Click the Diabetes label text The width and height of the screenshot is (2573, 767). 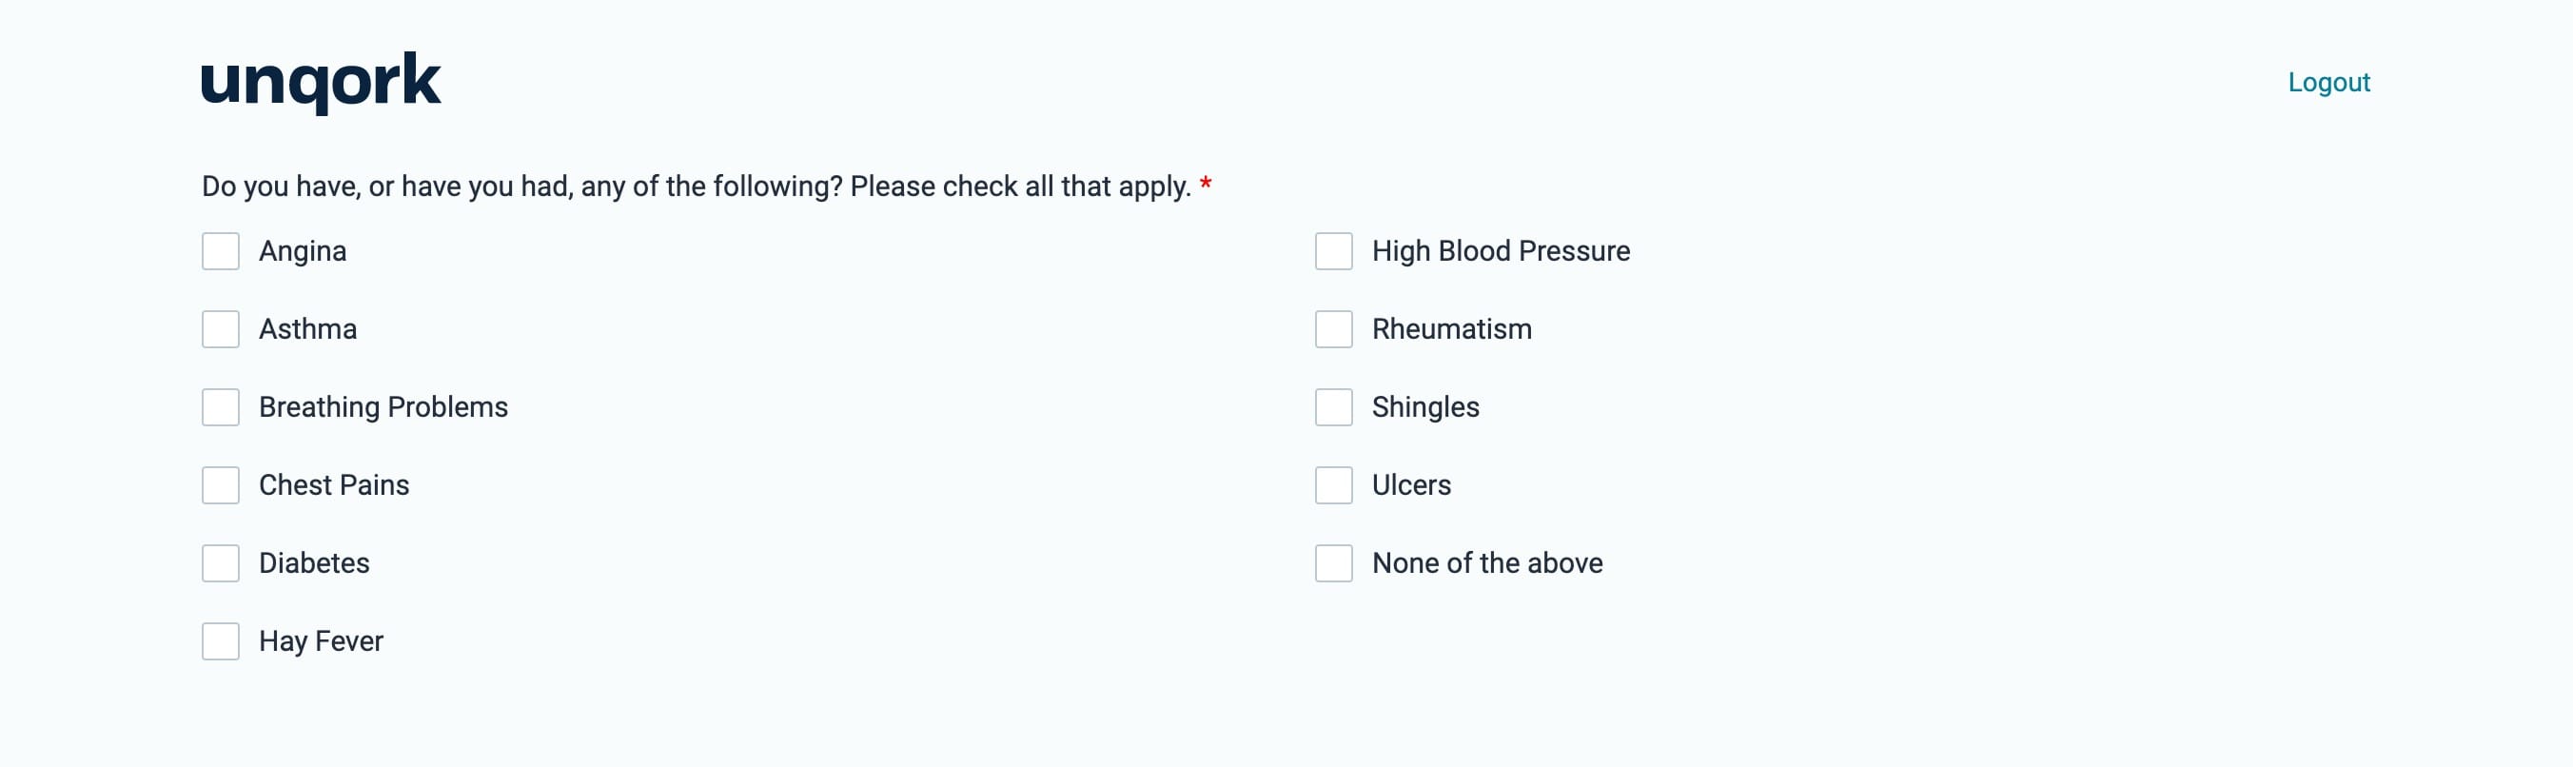[x=314, y=563]
